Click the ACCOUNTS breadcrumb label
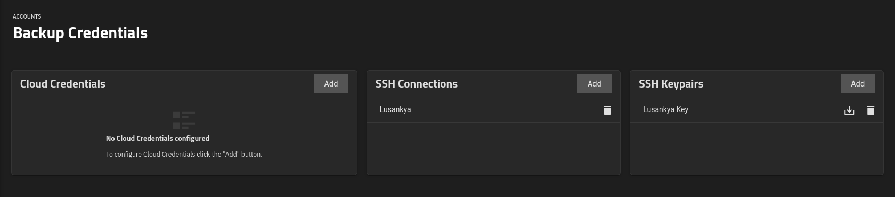Image resolution: width=895 pixels, height=197 pixels. 27,16
